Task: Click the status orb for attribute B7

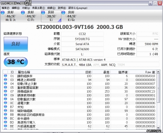Action: [x=5, y=107]
